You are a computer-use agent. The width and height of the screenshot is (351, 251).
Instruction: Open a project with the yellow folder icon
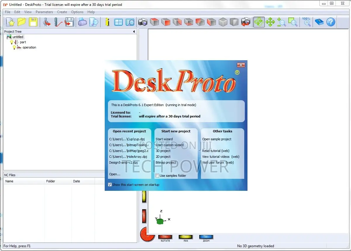(x=22, y=22)
